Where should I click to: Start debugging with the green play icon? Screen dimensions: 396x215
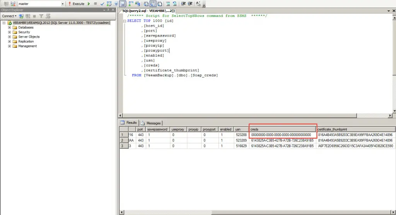(89, 4)
